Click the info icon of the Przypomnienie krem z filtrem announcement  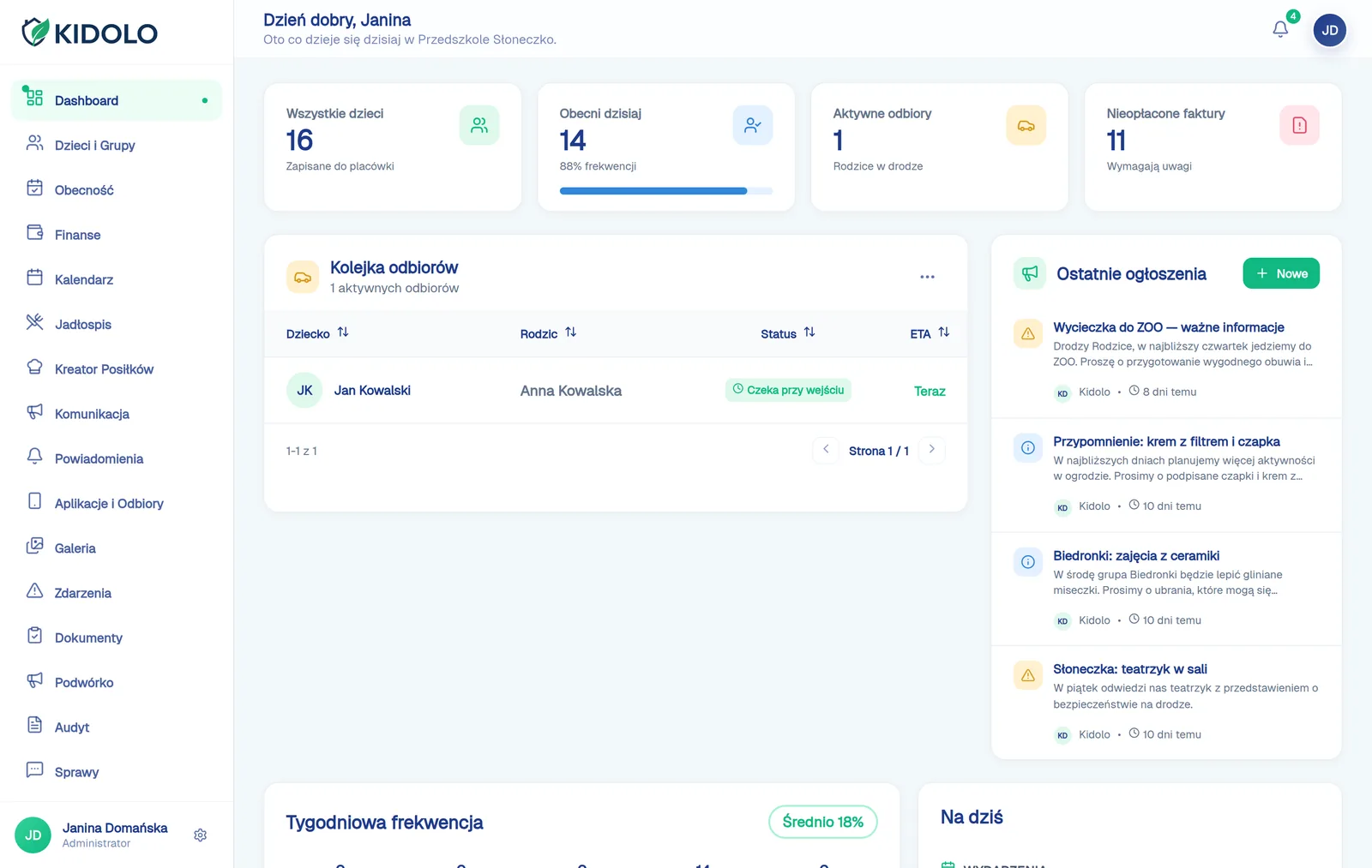[1028, 447]
